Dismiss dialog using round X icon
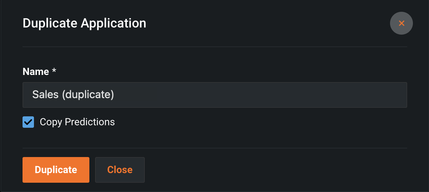429x192 pixels. (x=401, y=24)
